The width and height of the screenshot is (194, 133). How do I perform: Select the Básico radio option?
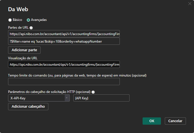(x=10, y=20)
